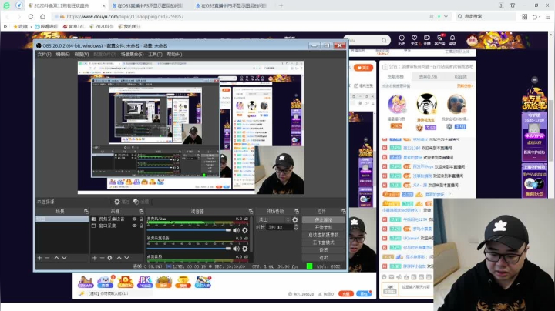Click the PK activity icon below stream

[145, 282]
